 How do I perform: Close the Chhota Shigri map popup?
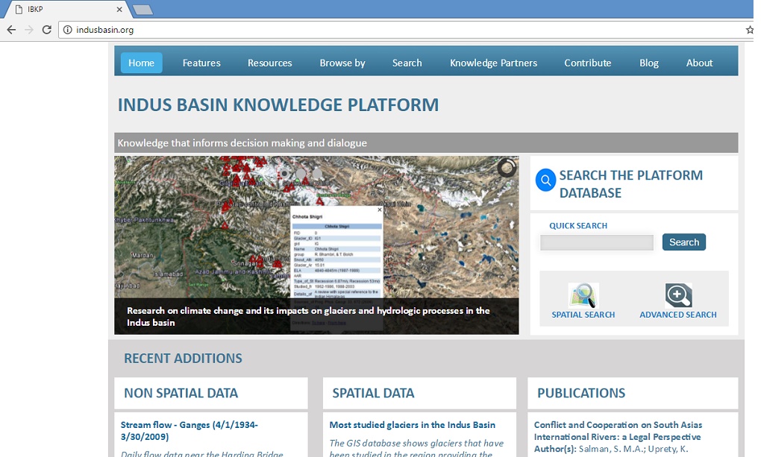pos(380,210)
